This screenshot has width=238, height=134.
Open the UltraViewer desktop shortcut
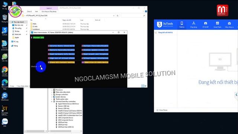[x=5, y=97]
